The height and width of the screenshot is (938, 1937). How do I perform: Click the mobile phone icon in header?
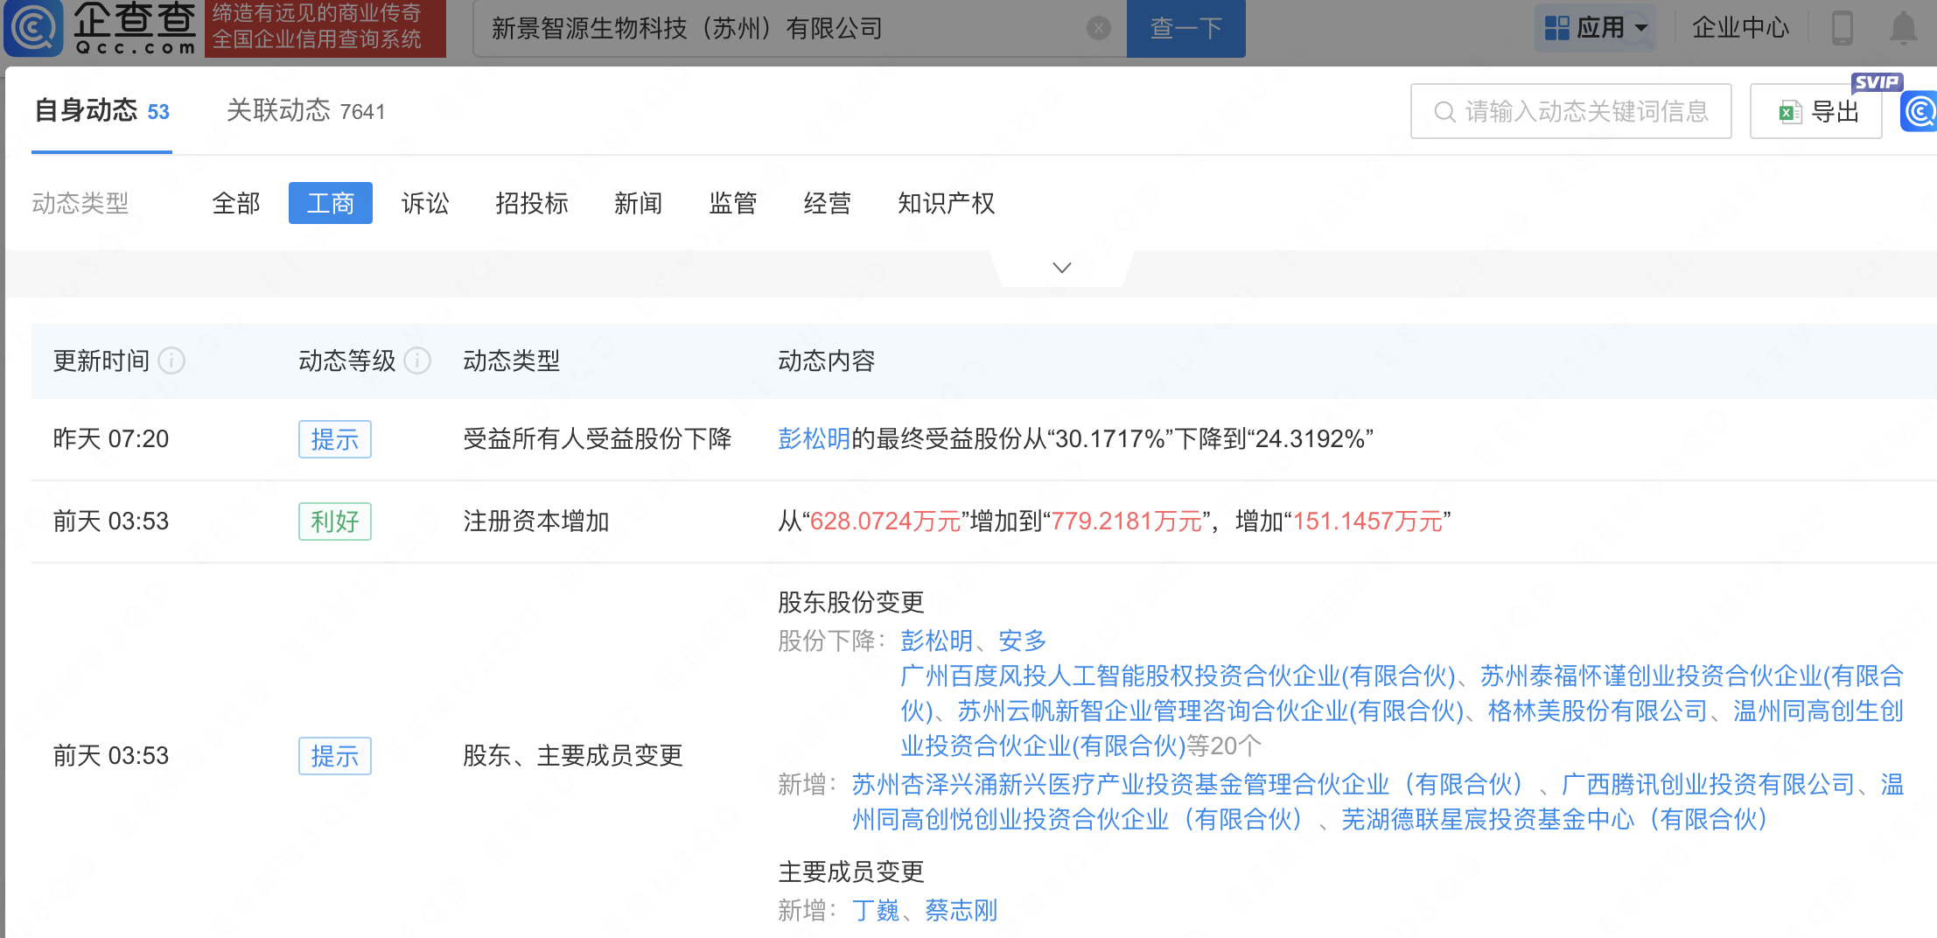click(1842, 28)
